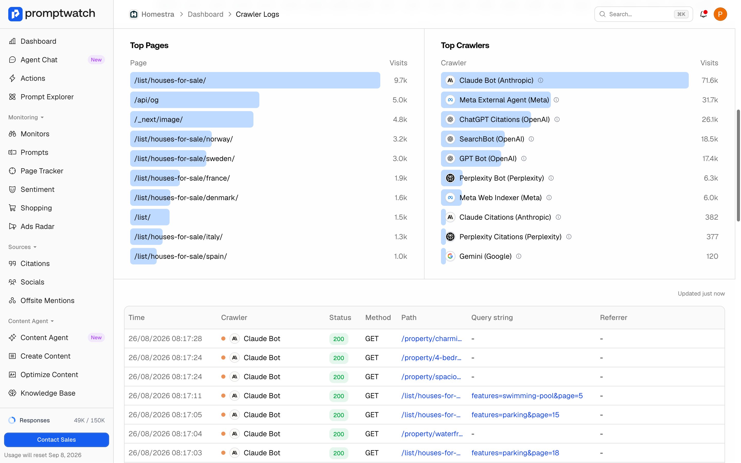The height and width of the screenshot is (463, 741).
Task: Focus the Search input field
Action: pyautogui.click(x=643, y=14)
